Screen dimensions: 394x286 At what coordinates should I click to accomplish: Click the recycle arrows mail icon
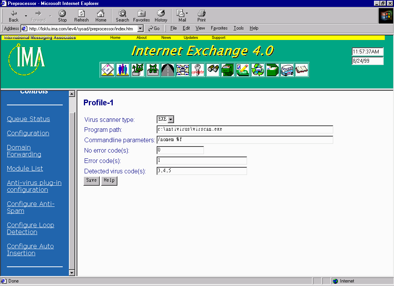(257, 70)
